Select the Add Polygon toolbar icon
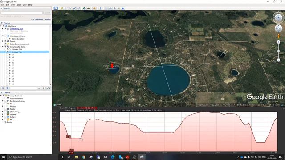The width and height of the screenshot is (285, 160). (x=65, y=8)
